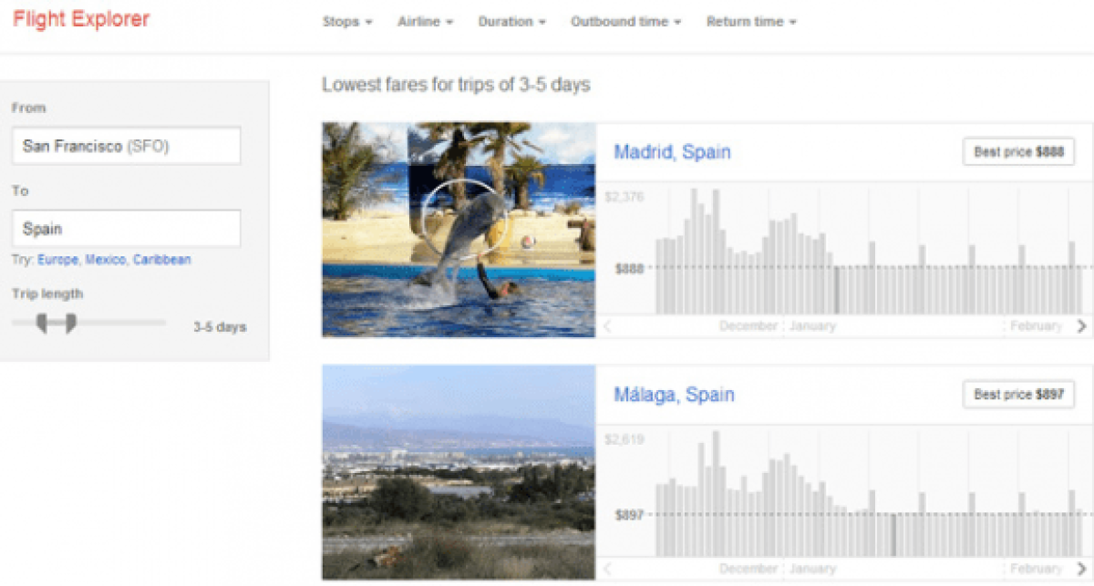The height and width of the screenshot is (586, 1094).
Task: Open the Stops filter dropdown
Action: pyautogui.click(x=346, y=22)
